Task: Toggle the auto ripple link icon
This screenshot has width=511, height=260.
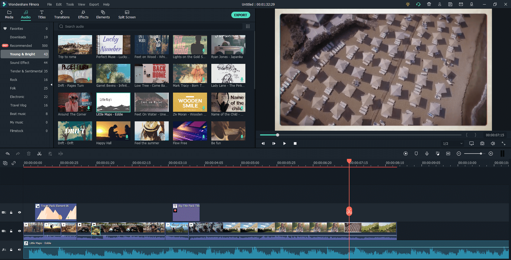Action: coord(14,163)
